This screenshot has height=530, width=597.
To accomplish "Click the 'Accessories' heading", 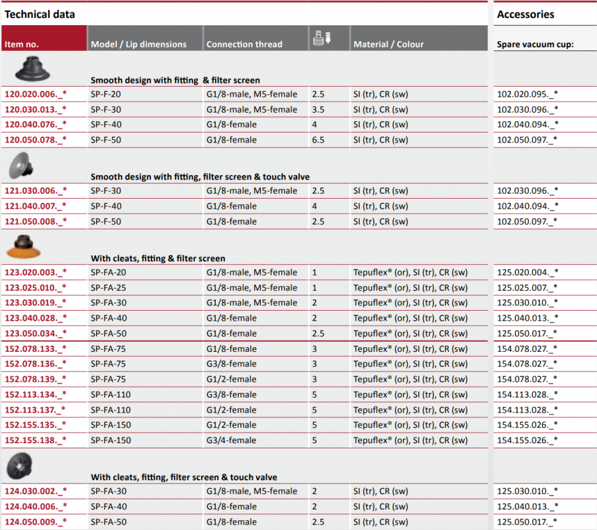I will click(x=526, y=15).
